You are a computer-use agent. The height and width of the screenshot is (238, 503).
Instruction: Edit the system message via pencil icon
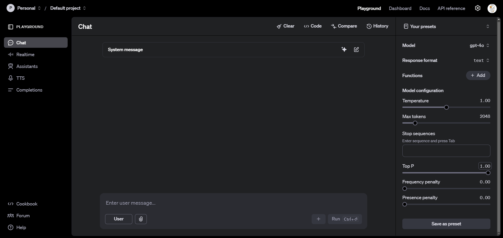click(x=356, y=49)
